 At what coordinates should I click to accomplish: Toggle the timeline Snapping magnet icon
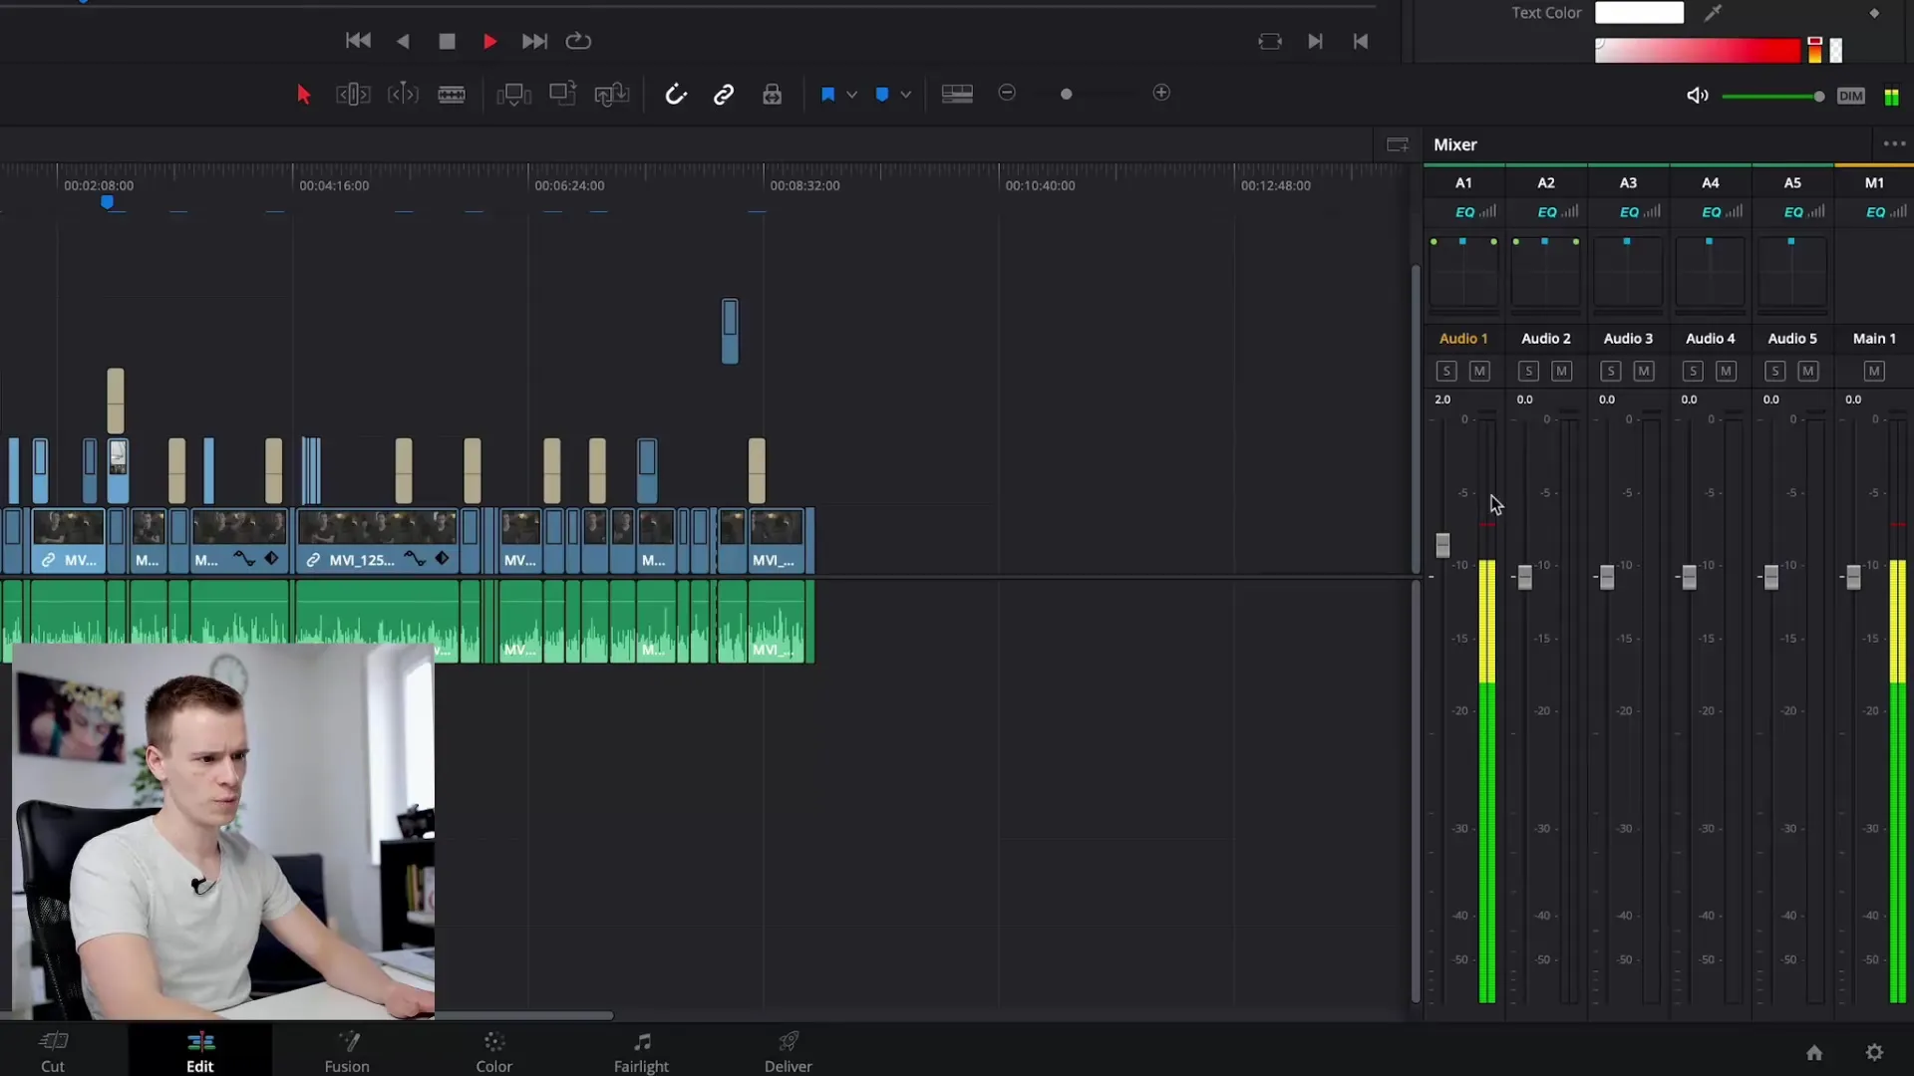pyautogui.click(x=676, y=95)
